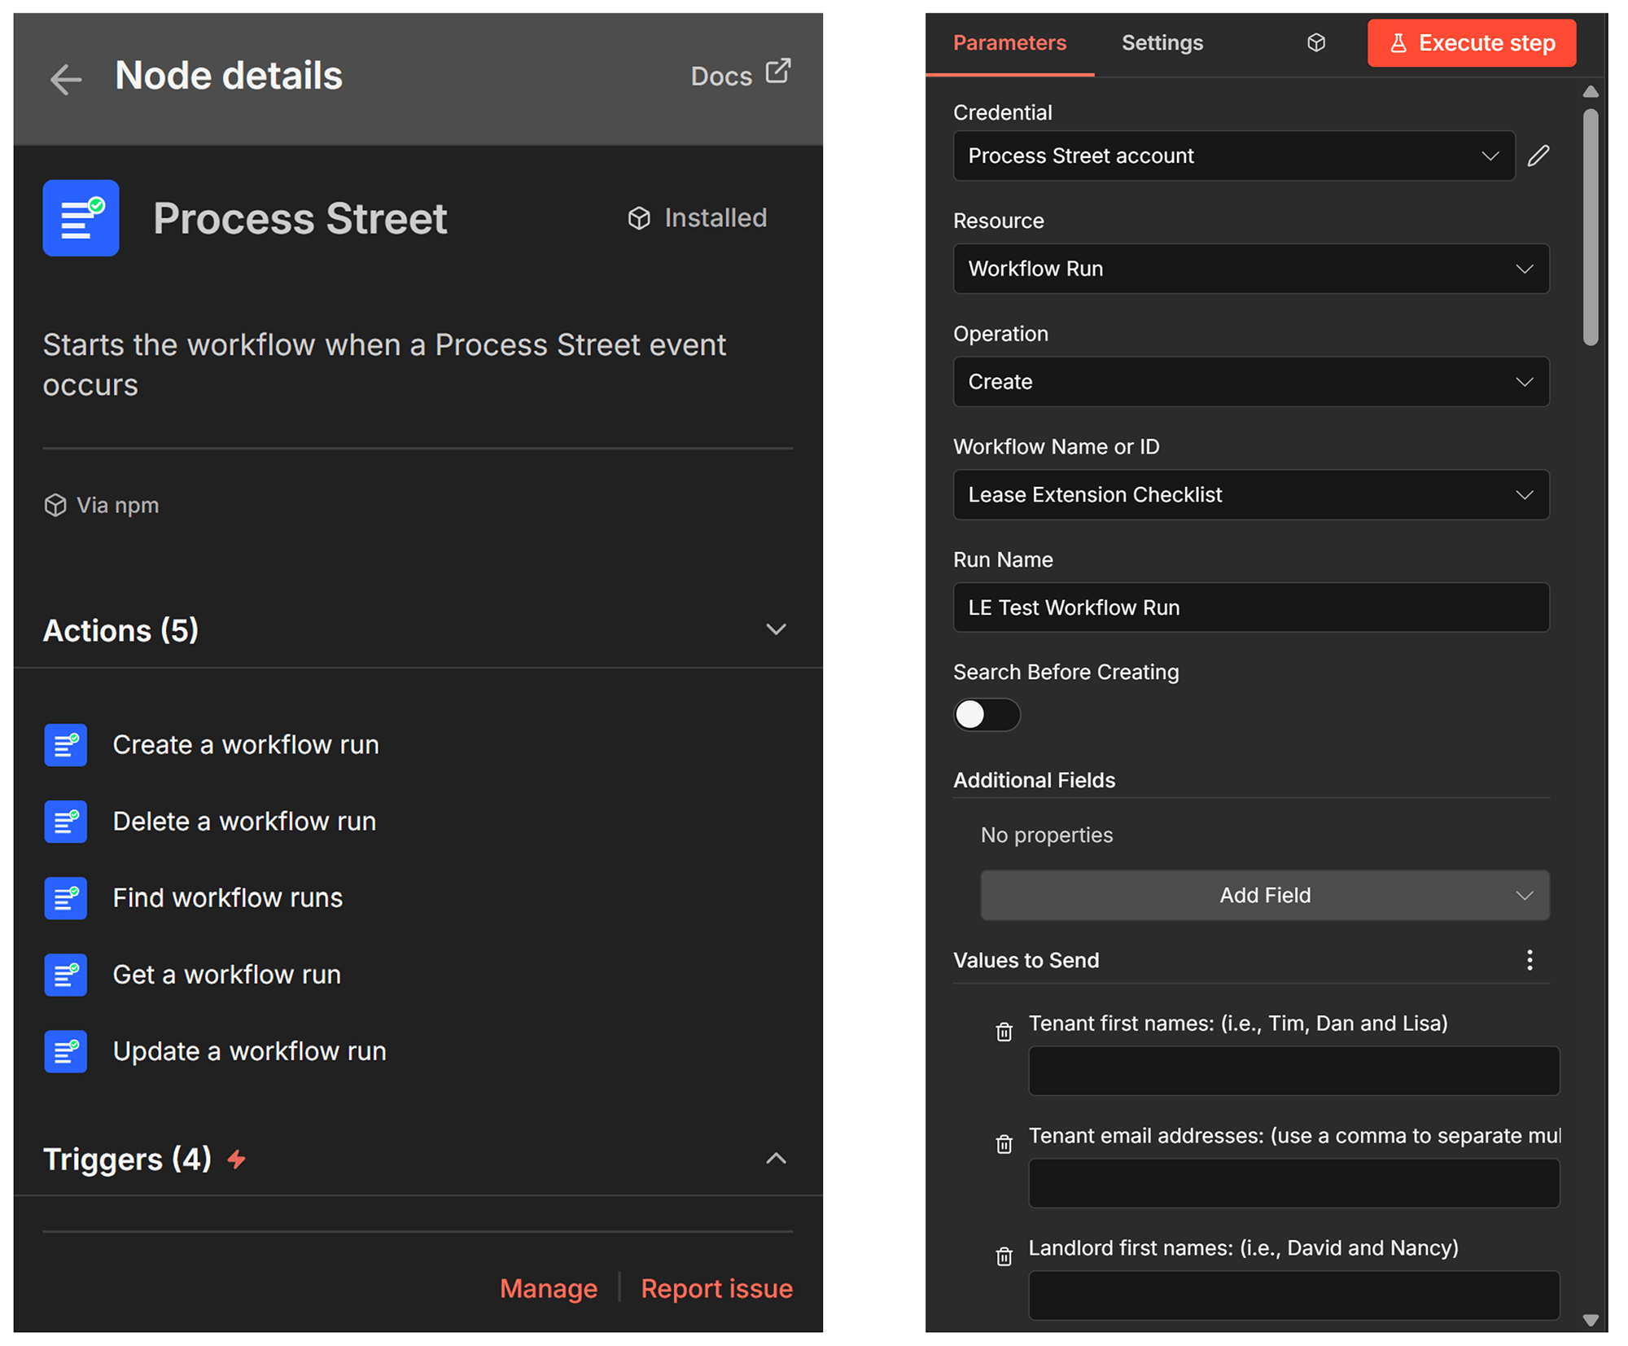Click the lightning bolt icon next to Triggers

click(237, 1159)
